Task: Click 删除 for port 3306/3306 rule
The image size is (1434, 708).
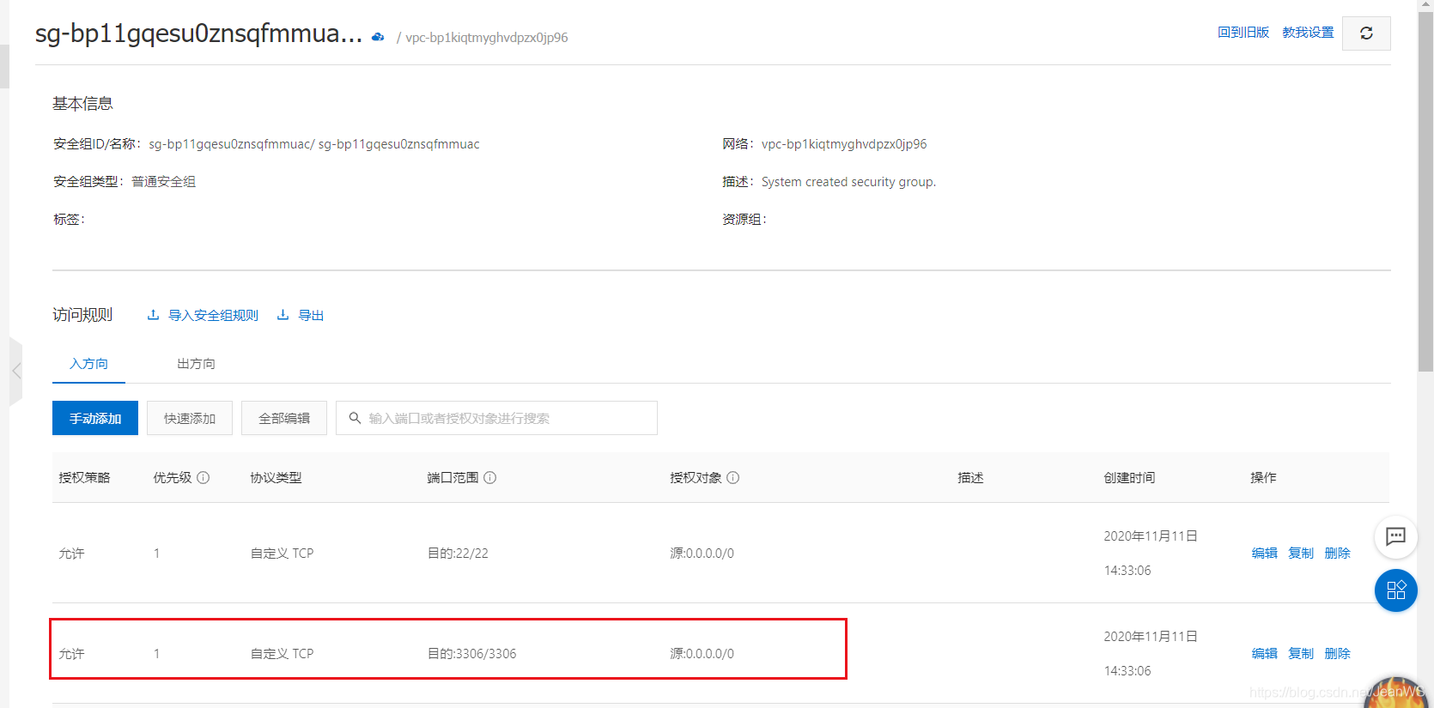Action: click(x=1338, y=654)
